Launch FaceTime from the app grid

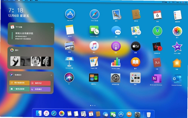(94, 30)
